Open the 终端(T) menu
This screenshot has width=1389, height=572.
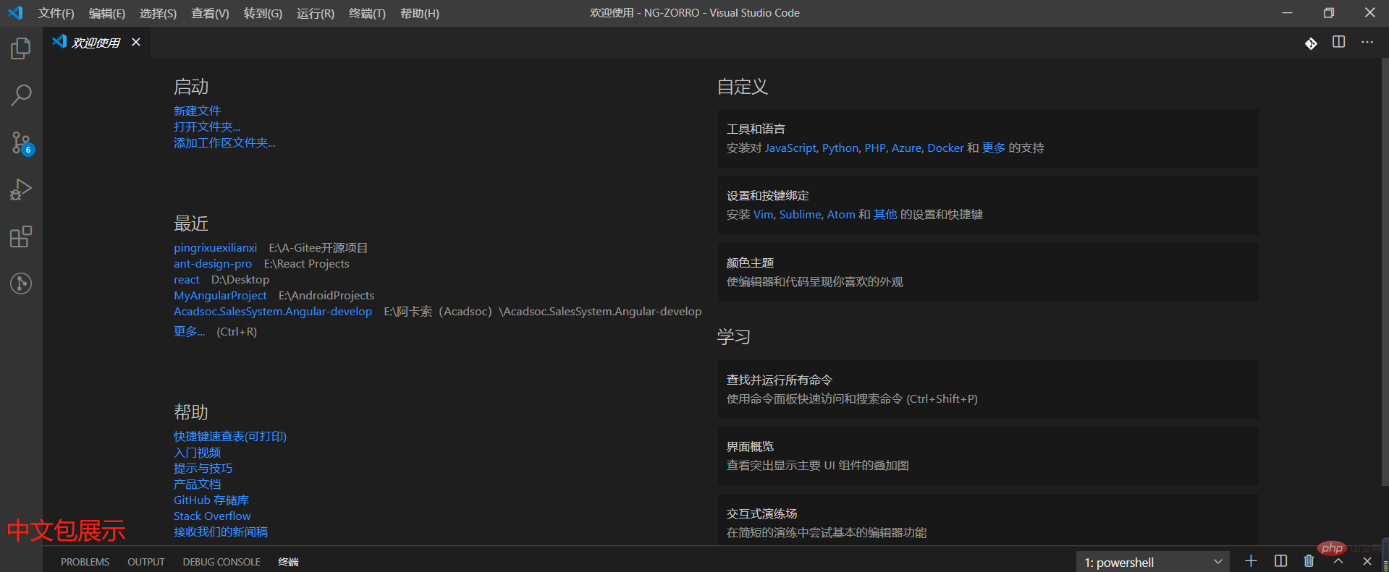[367, 13]
